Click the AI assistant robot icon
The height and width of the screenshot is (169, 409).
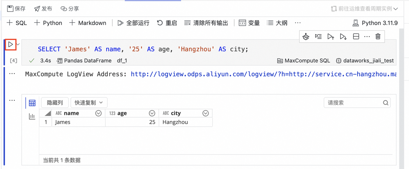coord(306,37)
